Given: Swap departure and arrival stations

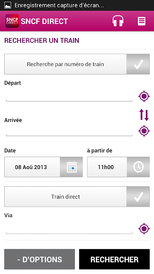Looking at the screenshot, I should [144, 115].
